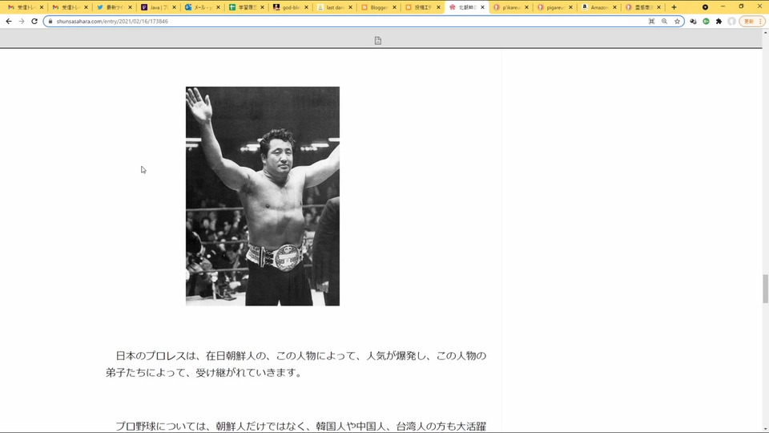Click the document icon atop the page
The height and width of the screenshot is (433, 769).
point(377,41)
